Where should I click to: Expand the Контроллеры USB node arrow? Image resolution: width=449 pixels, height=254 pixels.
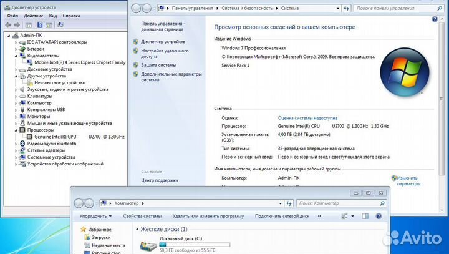[16, 110]
